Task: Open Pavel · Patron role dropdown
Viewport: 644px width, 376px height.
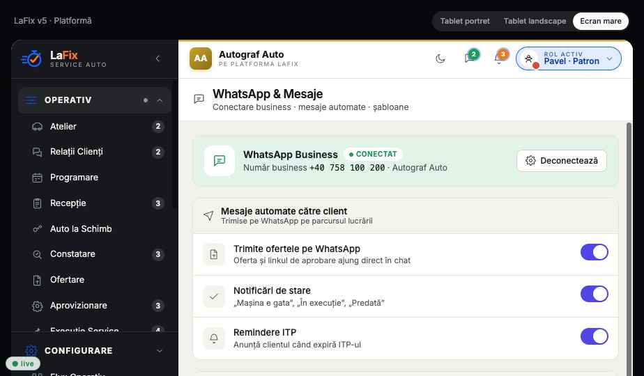Action: coord(569,58)
